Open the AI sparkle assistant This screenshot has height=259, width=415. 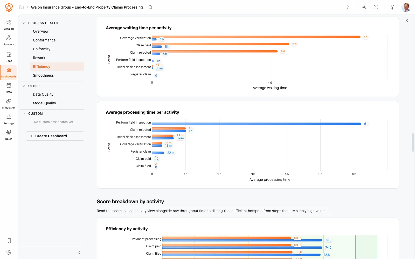tap(392, 7)
